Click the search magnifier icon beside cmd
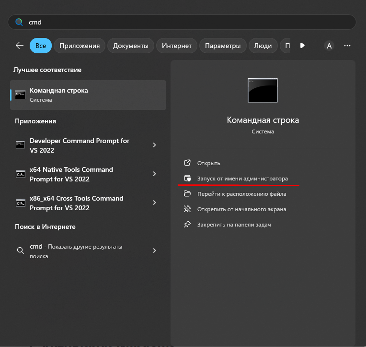Image resolution: width=366 pixels, height=347 pixels. tap(19, 22)
